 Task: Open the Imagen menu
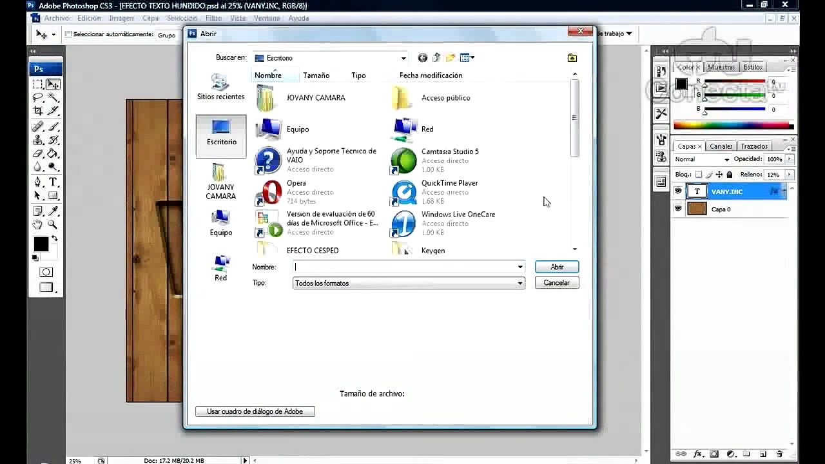(x=121, y=18)
